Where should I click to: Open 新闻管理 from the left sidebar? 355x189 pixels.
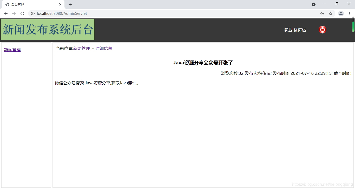tap(12, 50)
